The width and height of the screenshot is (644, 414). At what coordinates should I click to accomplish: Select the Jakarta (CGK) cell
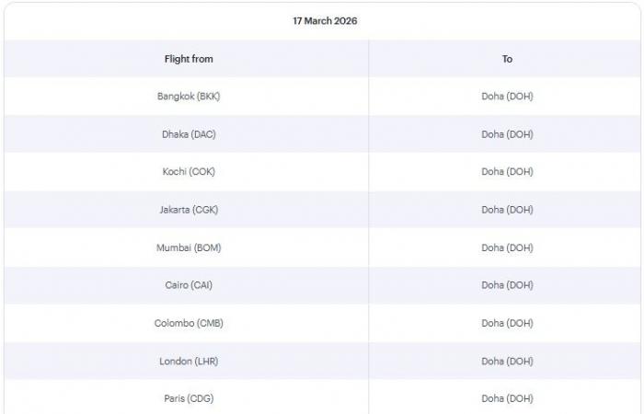coord(189,210)
